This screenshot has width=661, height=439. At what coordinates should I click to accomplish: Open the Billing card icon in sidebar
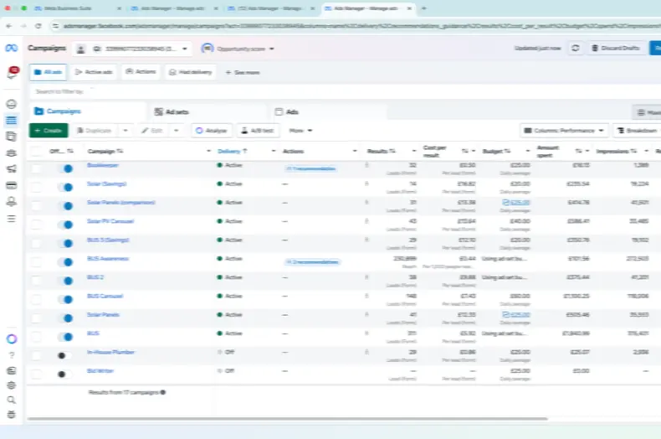(x=11, y=184)
